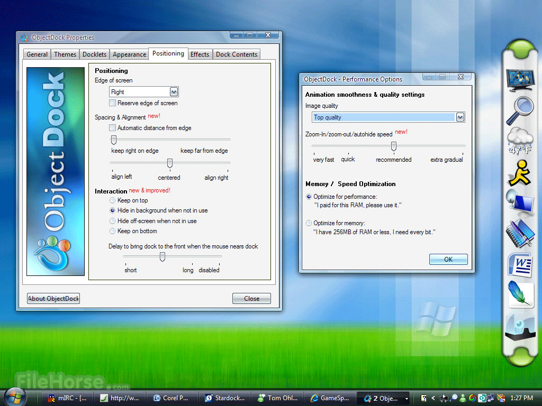Open the 47°F weather docklet
The image size is (542, 406).
point(520,141)
